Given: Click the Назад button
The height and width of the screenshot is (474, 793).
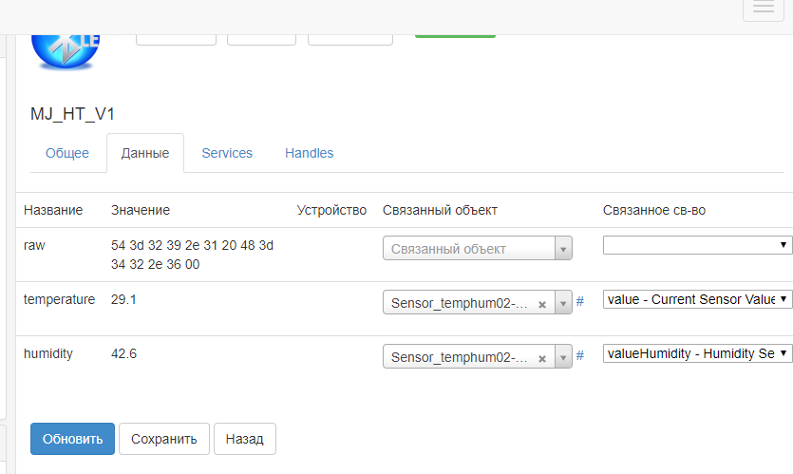Looking at the screenshot, I should click(244, 439).
